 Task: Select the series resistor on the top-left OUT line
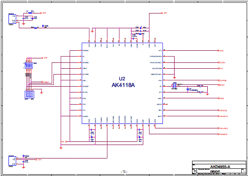pos(35,28)
